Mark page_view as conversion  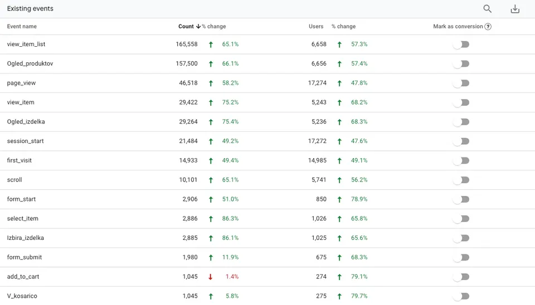[x=461, y=83]
